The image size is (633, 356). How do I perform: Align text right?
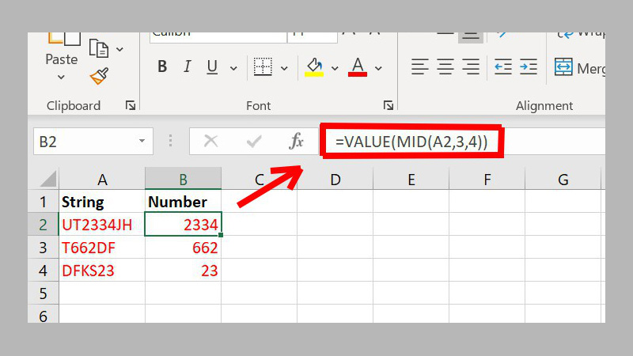click(x=471, y=66)
